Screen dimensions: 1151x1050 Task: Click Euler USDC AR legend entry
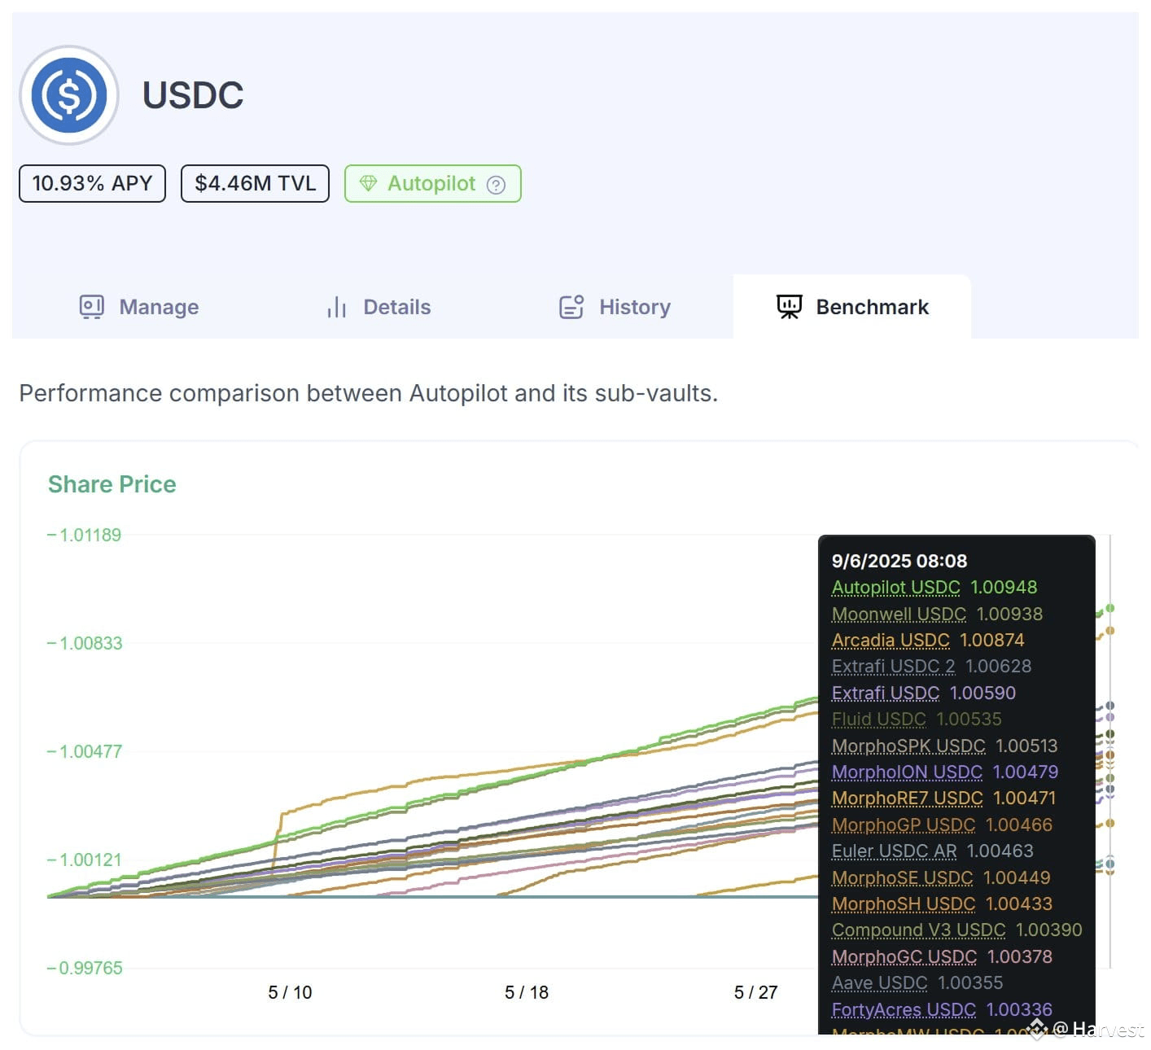point(894,851)
